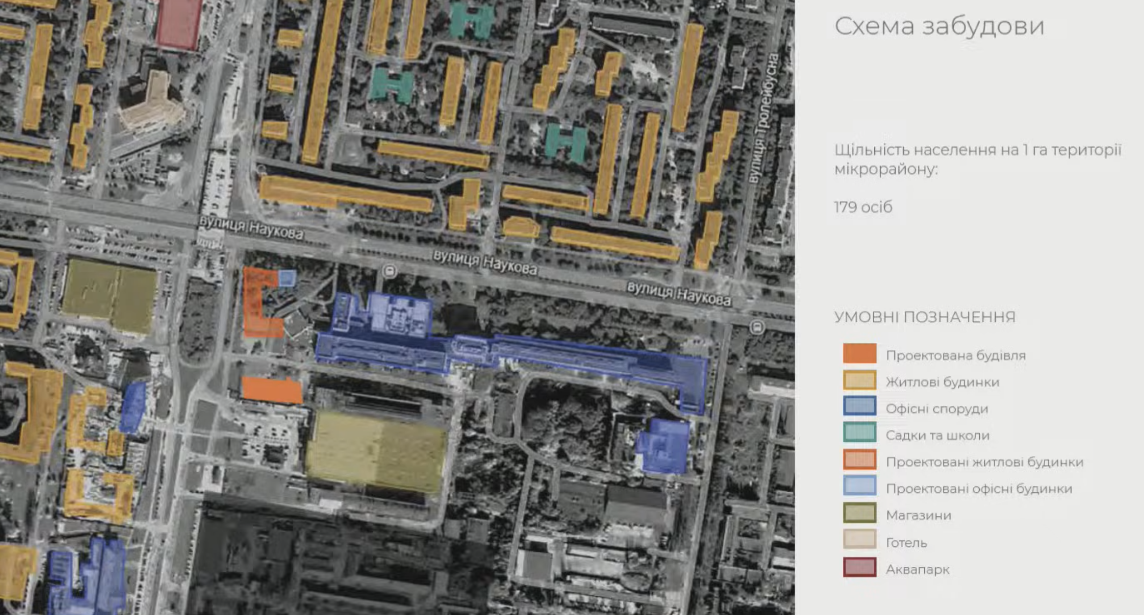Click the dark red Аквапарк legend swatch
This screenshot has height=615, width=1144.
tap(859, 567)
